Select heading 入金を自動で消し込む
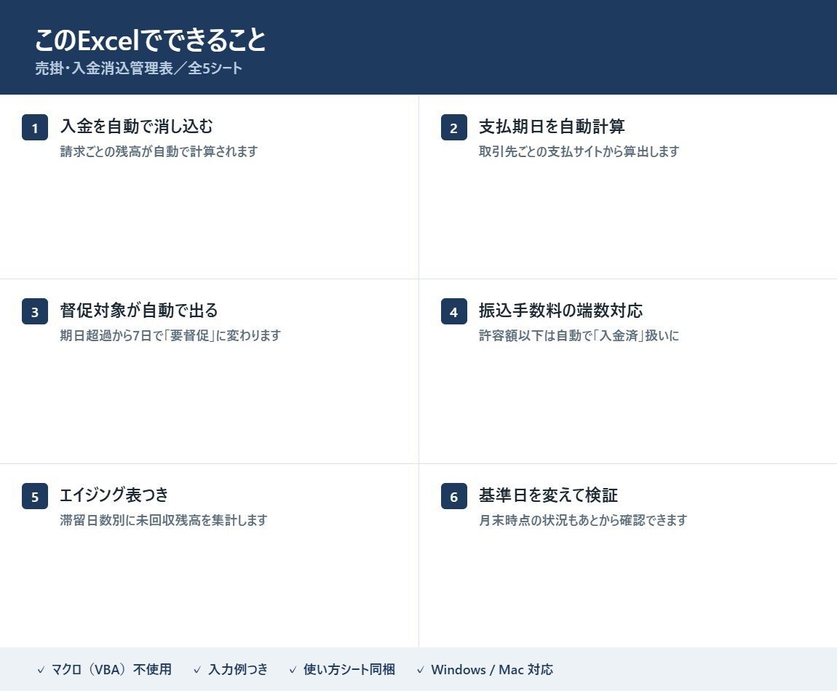This screenshot has height=691, width=837. click(x=137, y=127)
